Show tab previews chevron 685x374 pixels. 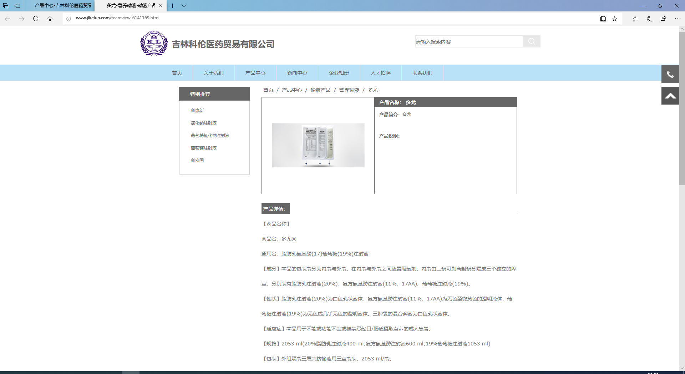click(x=184, y=6)
